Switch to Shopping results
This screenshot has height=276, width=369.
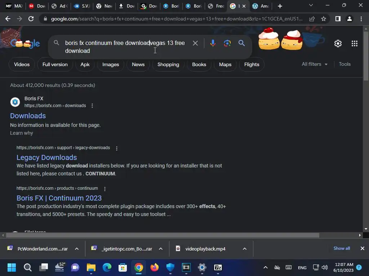(x=168, y=64)
